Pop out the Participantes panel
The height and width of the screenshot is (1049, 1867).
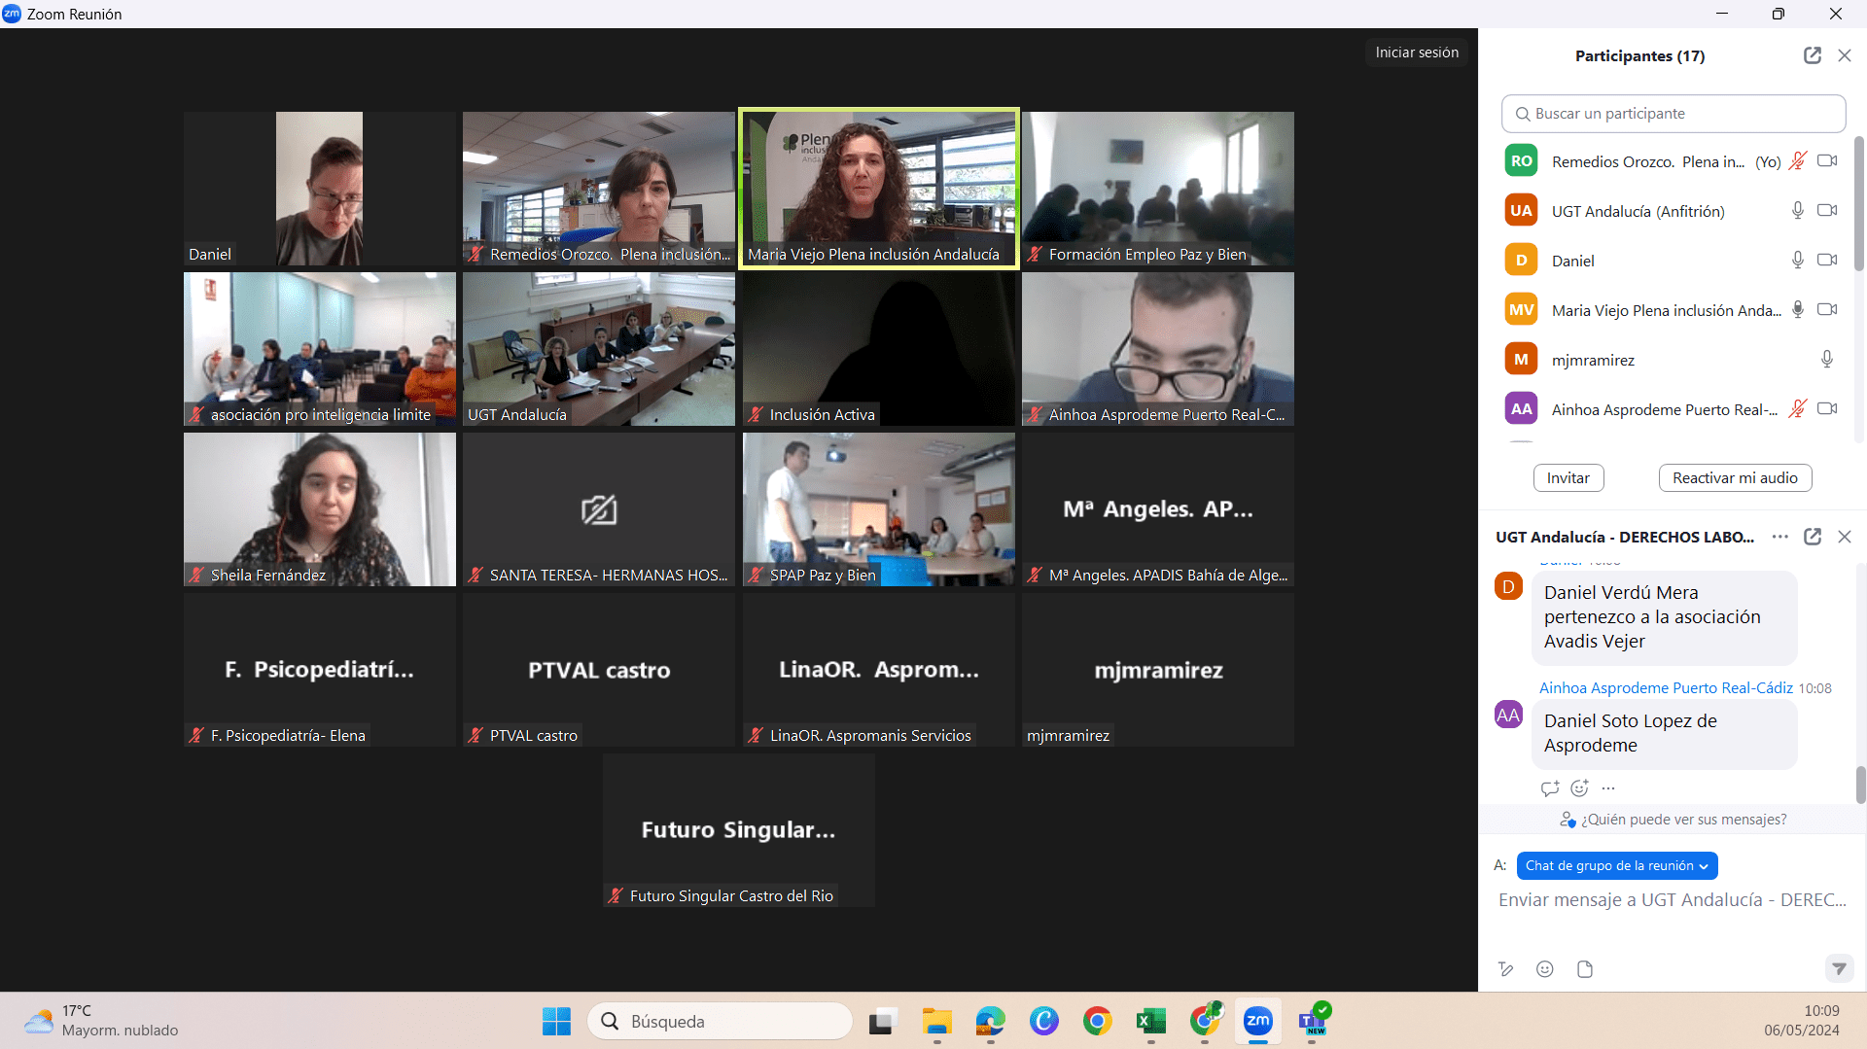[x=1812, y=55]
